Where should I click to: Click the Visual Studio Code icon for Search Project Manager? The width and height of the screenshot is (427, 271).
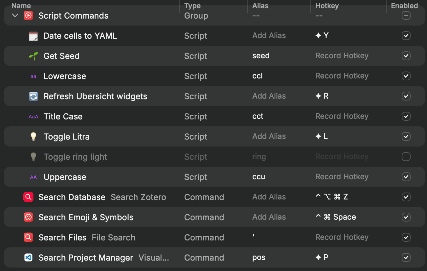[28, 258]
